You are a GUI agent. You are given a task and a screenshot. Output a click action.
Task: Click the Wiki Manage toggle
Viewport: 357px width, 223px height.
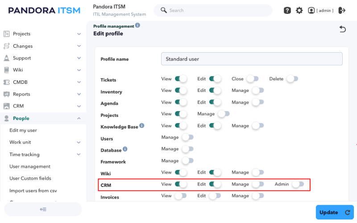[x=258, y=172]
